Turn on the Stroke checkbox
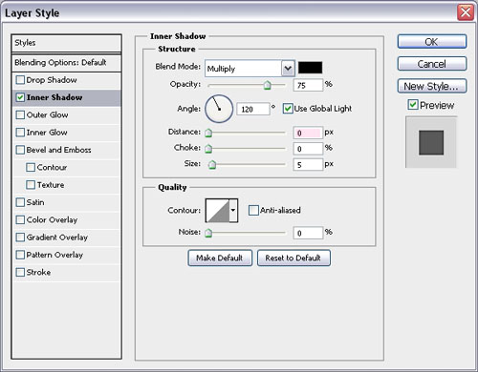Image resolution: width=478 pixels, height=372 pixels. click(20, 272)
